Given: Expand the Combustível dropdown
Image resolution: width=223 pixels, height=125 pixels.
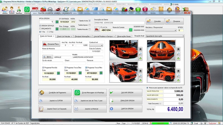Looking at the screenshot, I should point(101,45).
